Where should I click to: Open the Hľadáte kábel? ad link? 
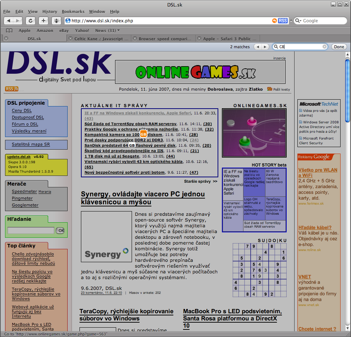[315, 228]
